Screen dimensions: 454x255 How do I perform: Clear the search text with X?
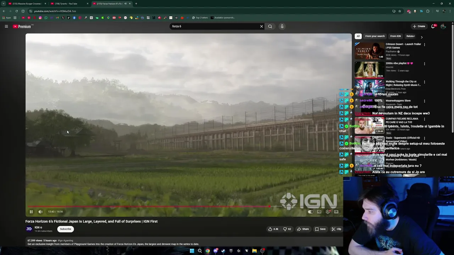(x=261, y=26)
